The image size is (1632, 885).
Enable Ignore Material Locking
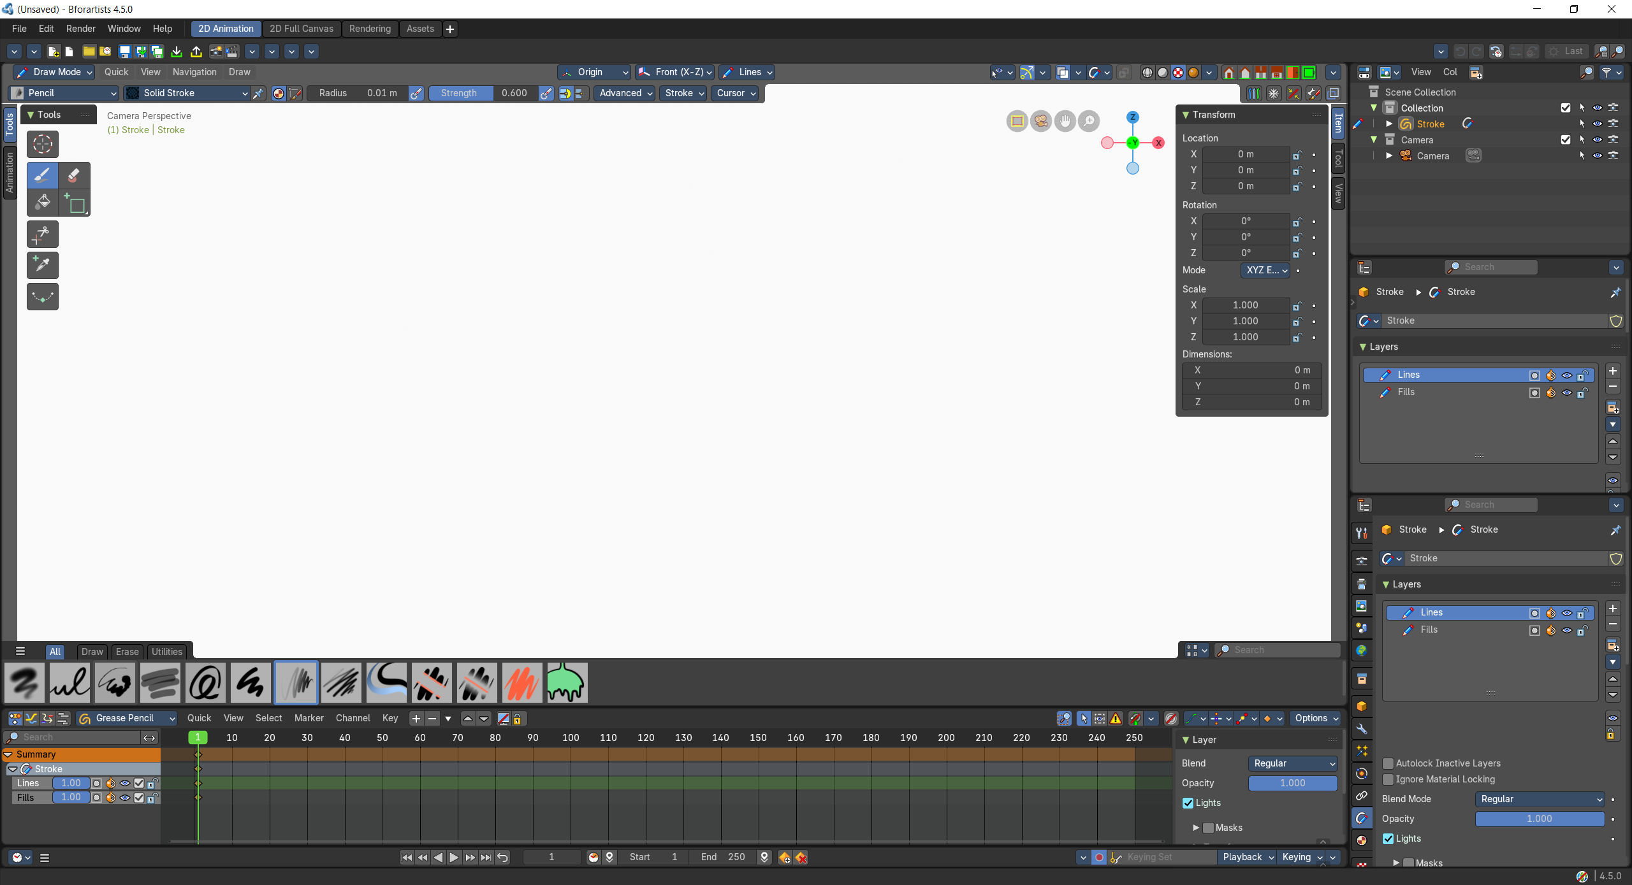point(1388,779)
